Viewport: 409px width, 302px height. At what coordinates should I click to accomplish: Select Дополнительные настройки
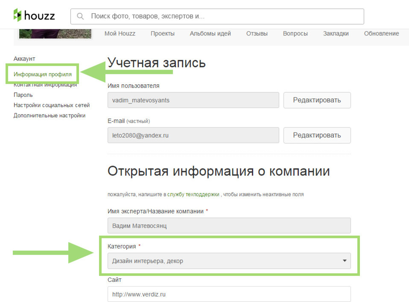(x=50, y=115)
